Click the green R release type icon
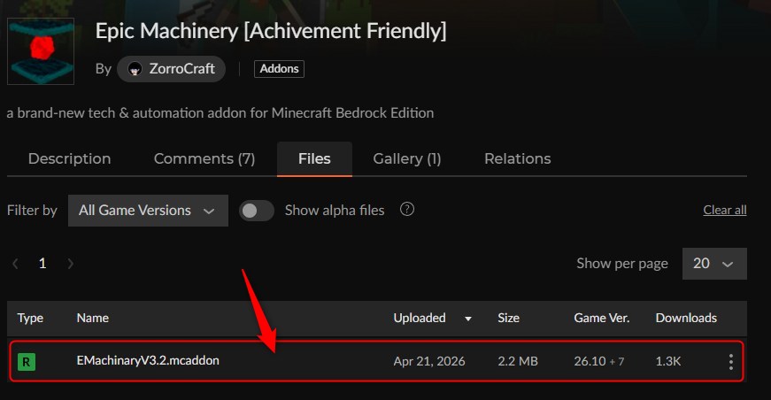Screen dimensions: 771x400 pos(27,361)
